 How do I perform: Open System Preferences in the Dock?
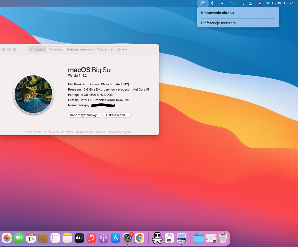tap(128, 238)
